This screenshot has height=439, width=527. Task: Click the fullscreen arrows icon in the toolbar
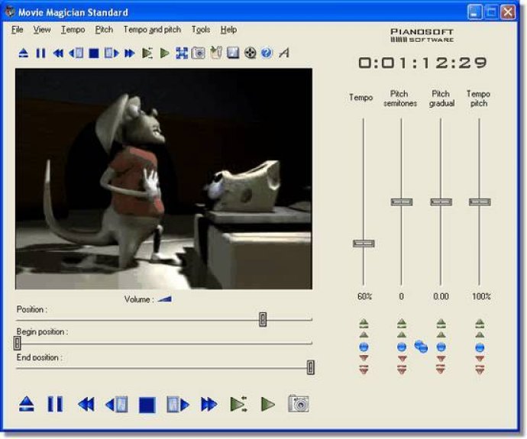(x=182, y=53)
